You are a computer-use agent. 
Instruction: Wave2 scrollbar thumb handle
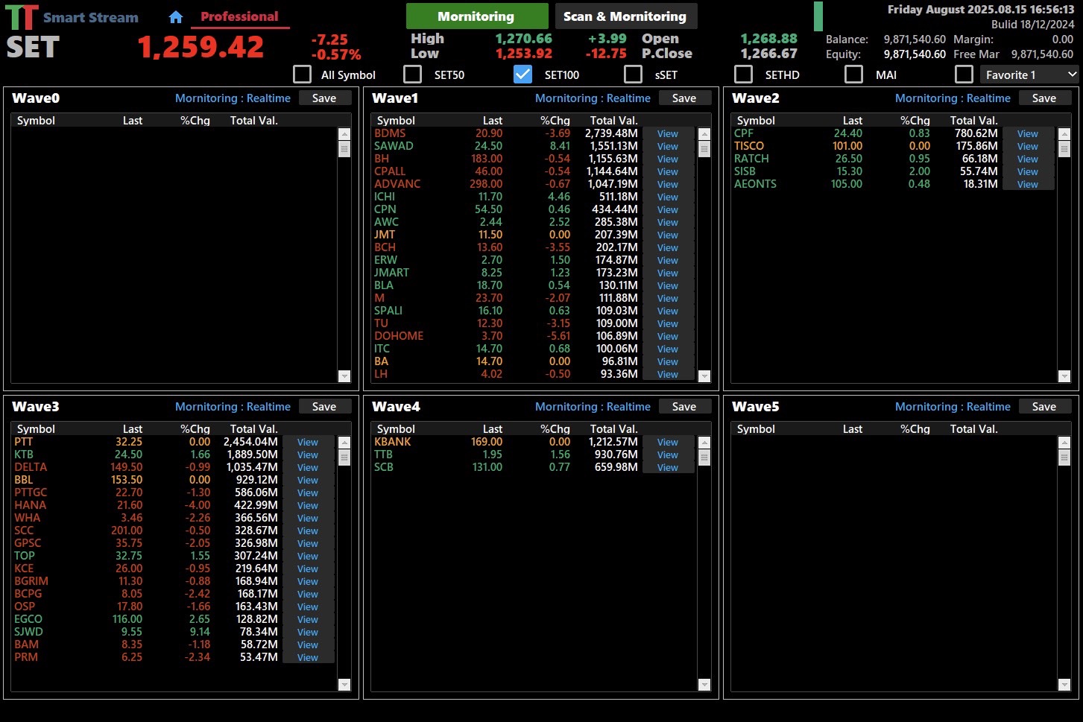pos(1064,149)
